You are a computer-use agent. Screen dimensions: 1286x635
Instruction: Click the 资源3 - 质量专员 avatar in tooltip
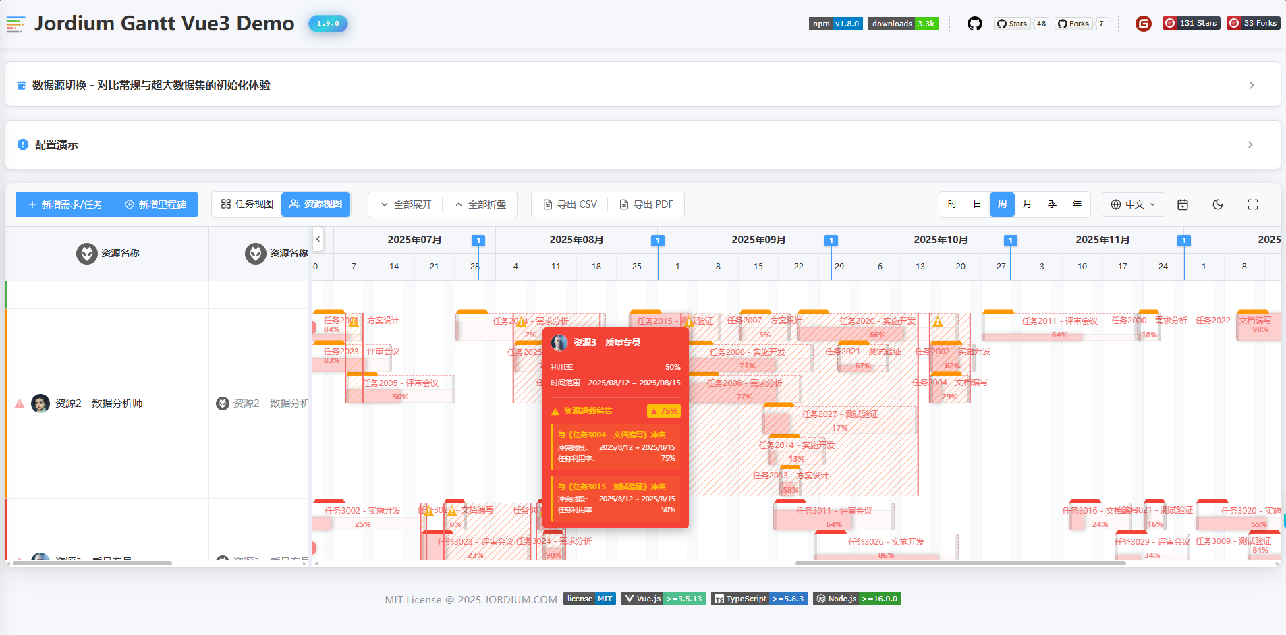pos(559,343)
